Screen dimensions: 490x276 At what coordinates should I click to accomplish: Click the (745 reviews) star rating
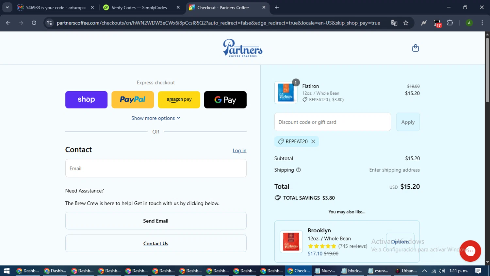[x=337, y=246]
